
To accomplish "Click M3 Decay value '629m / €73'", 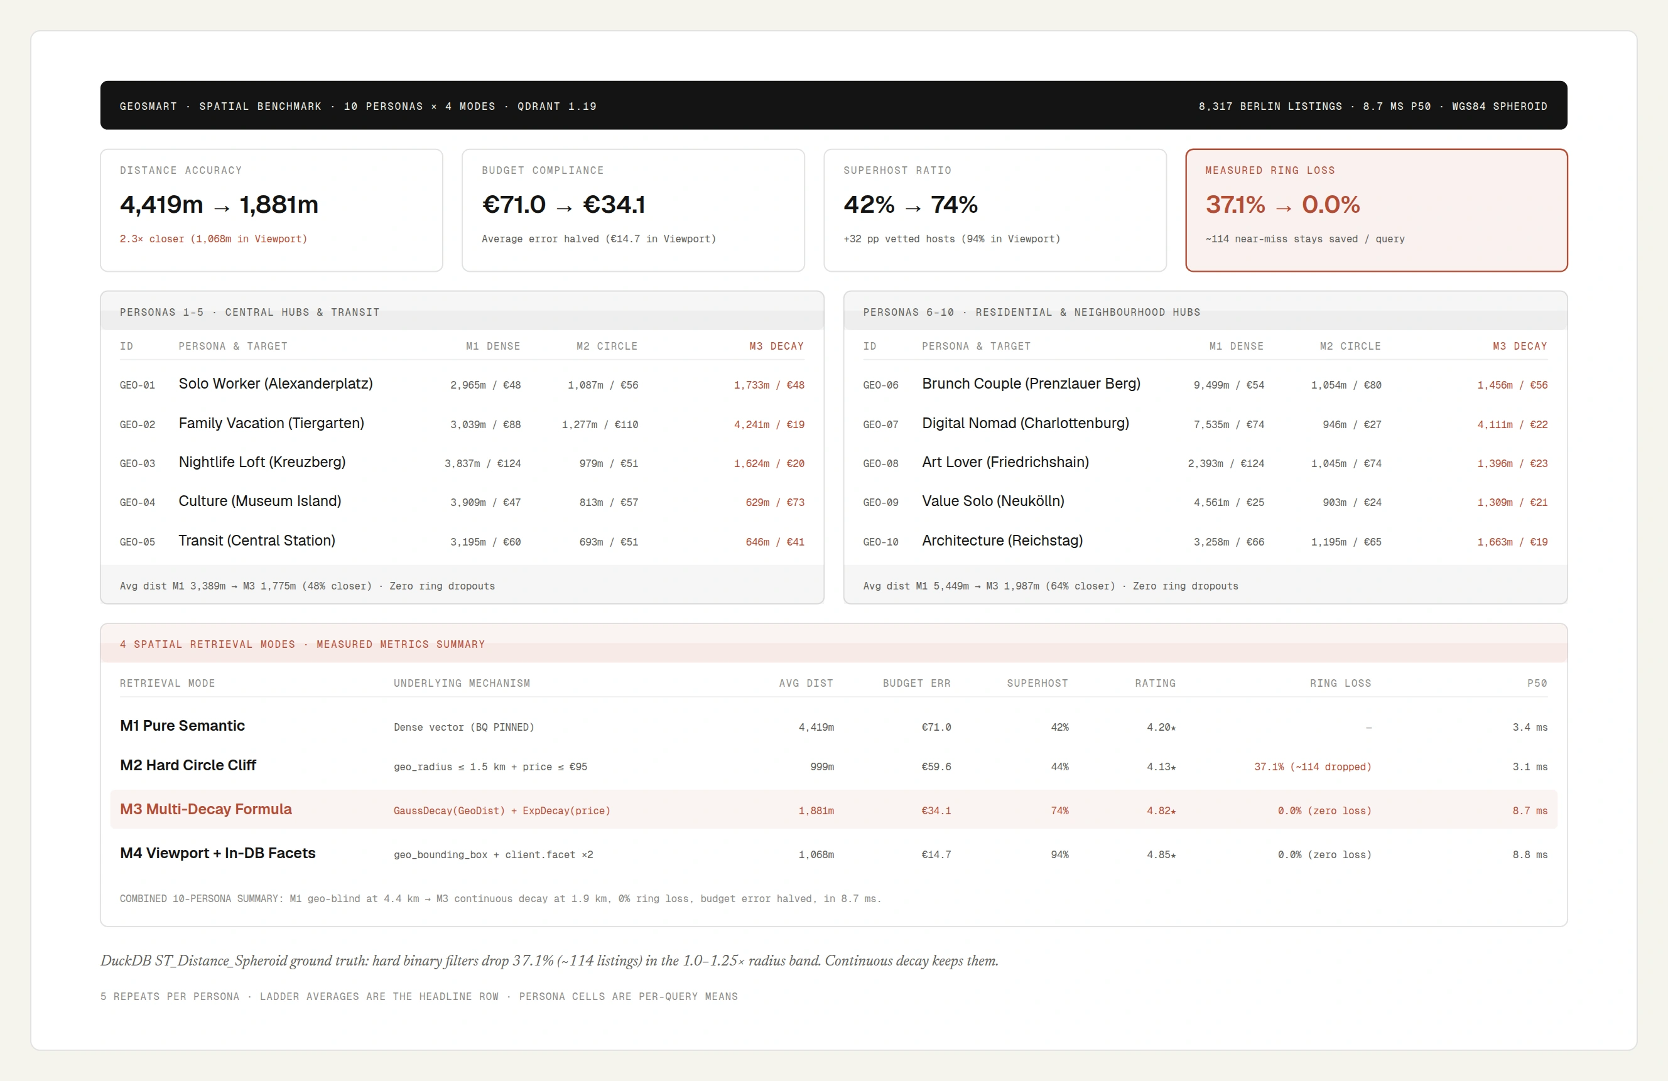I will [x=774, y=502].
